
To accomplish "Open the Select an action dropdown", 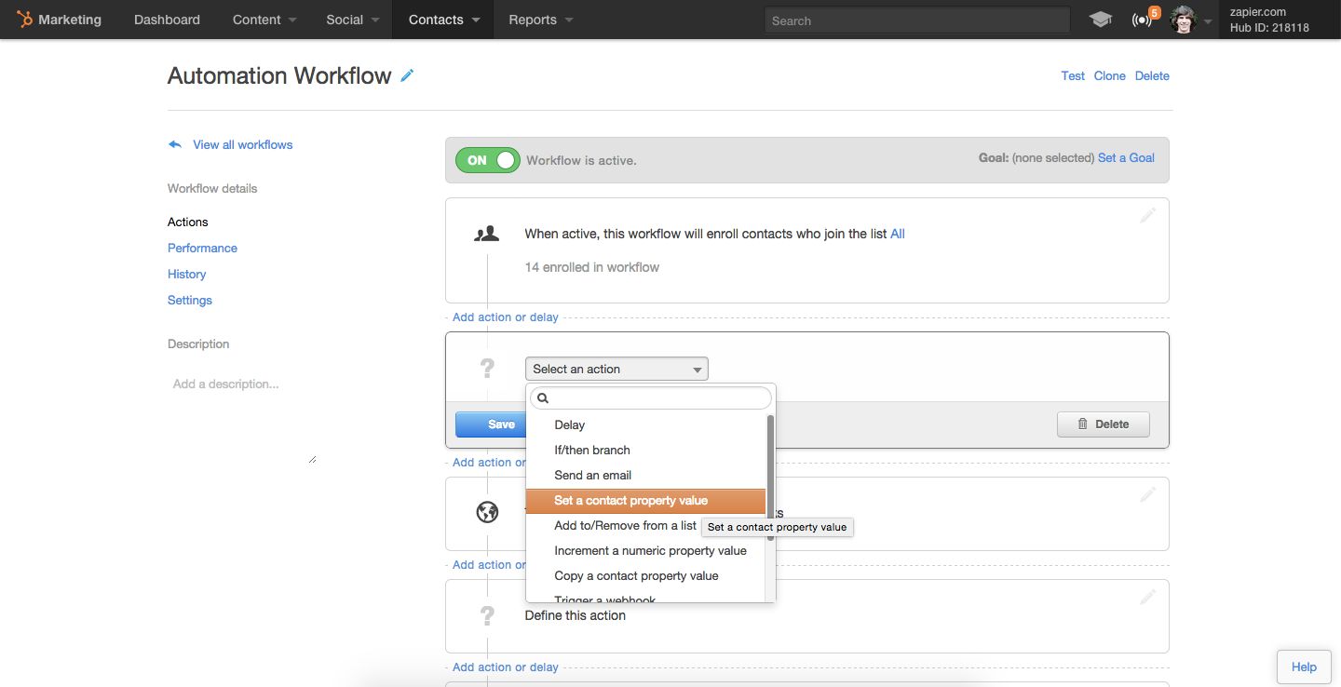I will pyautogui.click(x=616, y=370).
